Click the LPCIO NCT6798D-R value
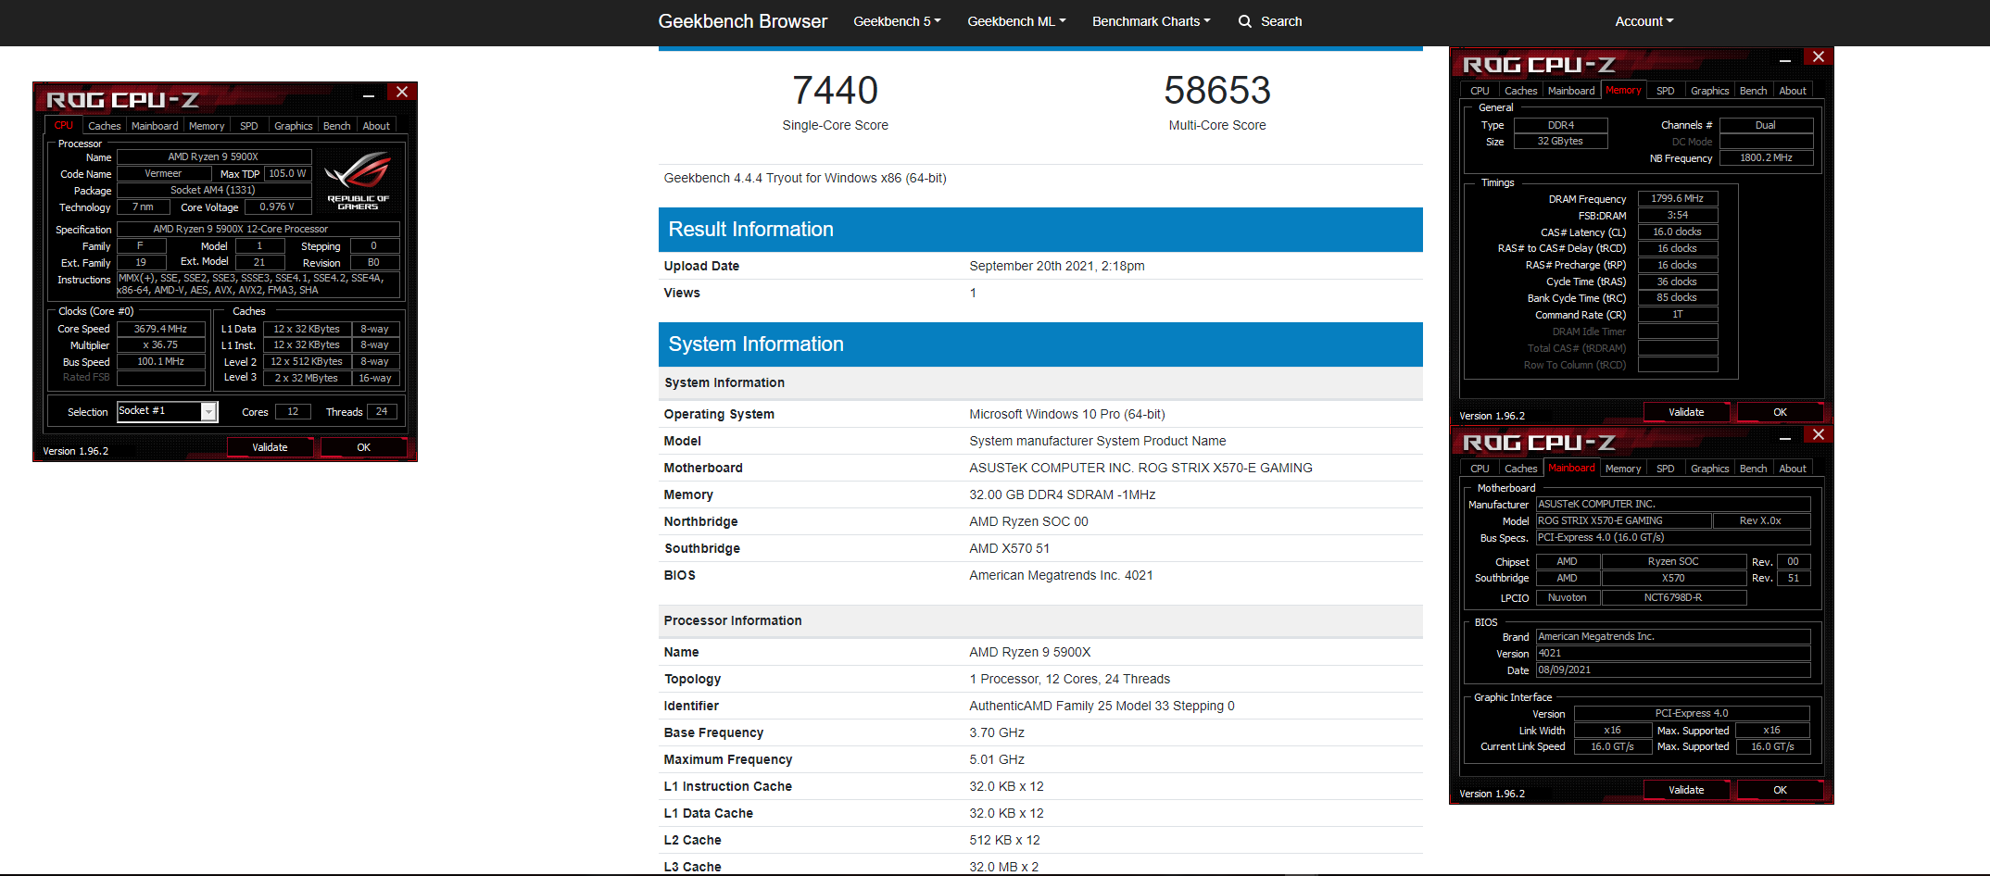 click(x=1673, y=598)
